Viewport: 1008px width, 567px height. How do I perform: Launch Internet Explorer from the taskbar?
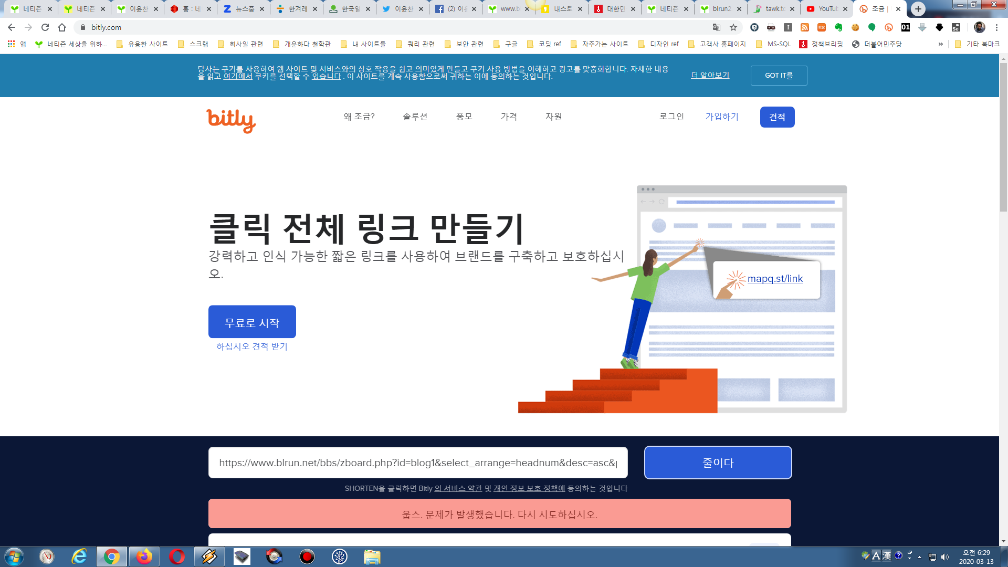(79, 556)
